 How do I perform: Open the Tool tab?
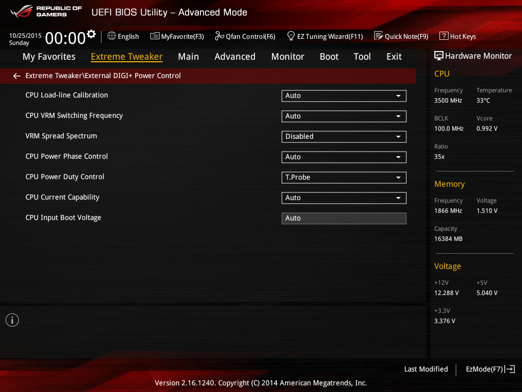[x=362, y=57]
